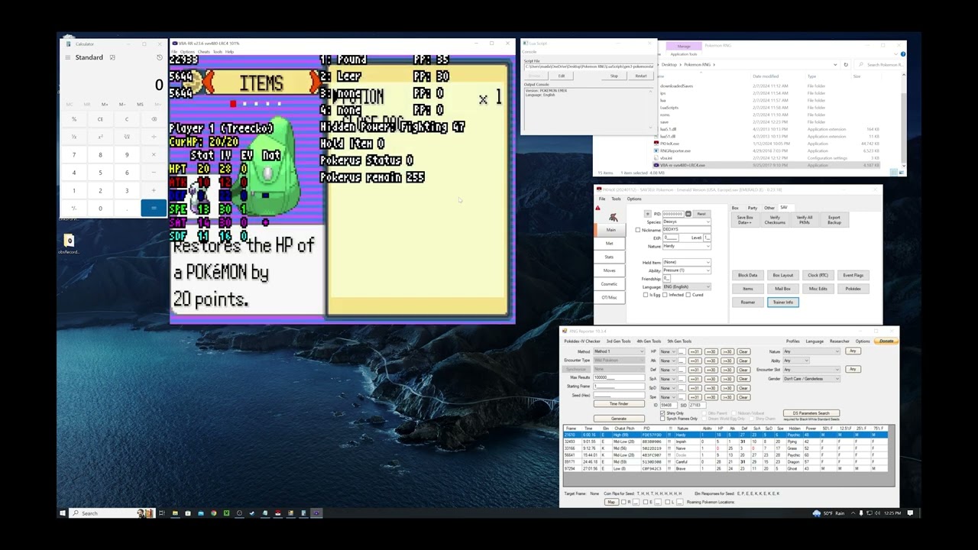Screen dimensions: 978x550
Task: Enable Synch Frames Only in RNG Reporter
Action: click(x=662, y=419)
